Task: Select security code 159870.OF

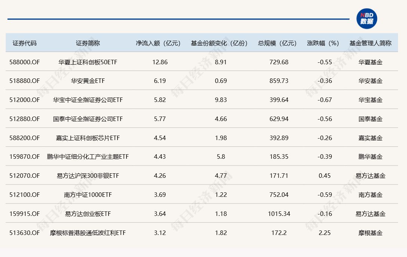Action: point(25,157)
